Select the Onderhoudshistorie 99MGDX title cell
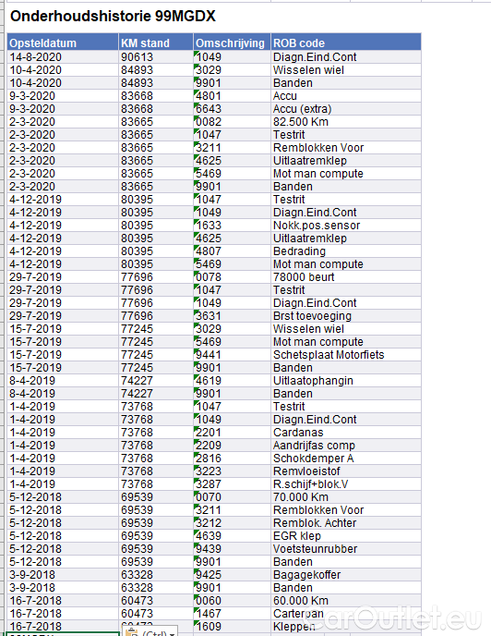Image resolution: width=491 pixels, height=636 pixels. pyautogui.click(x=113, y=17)
